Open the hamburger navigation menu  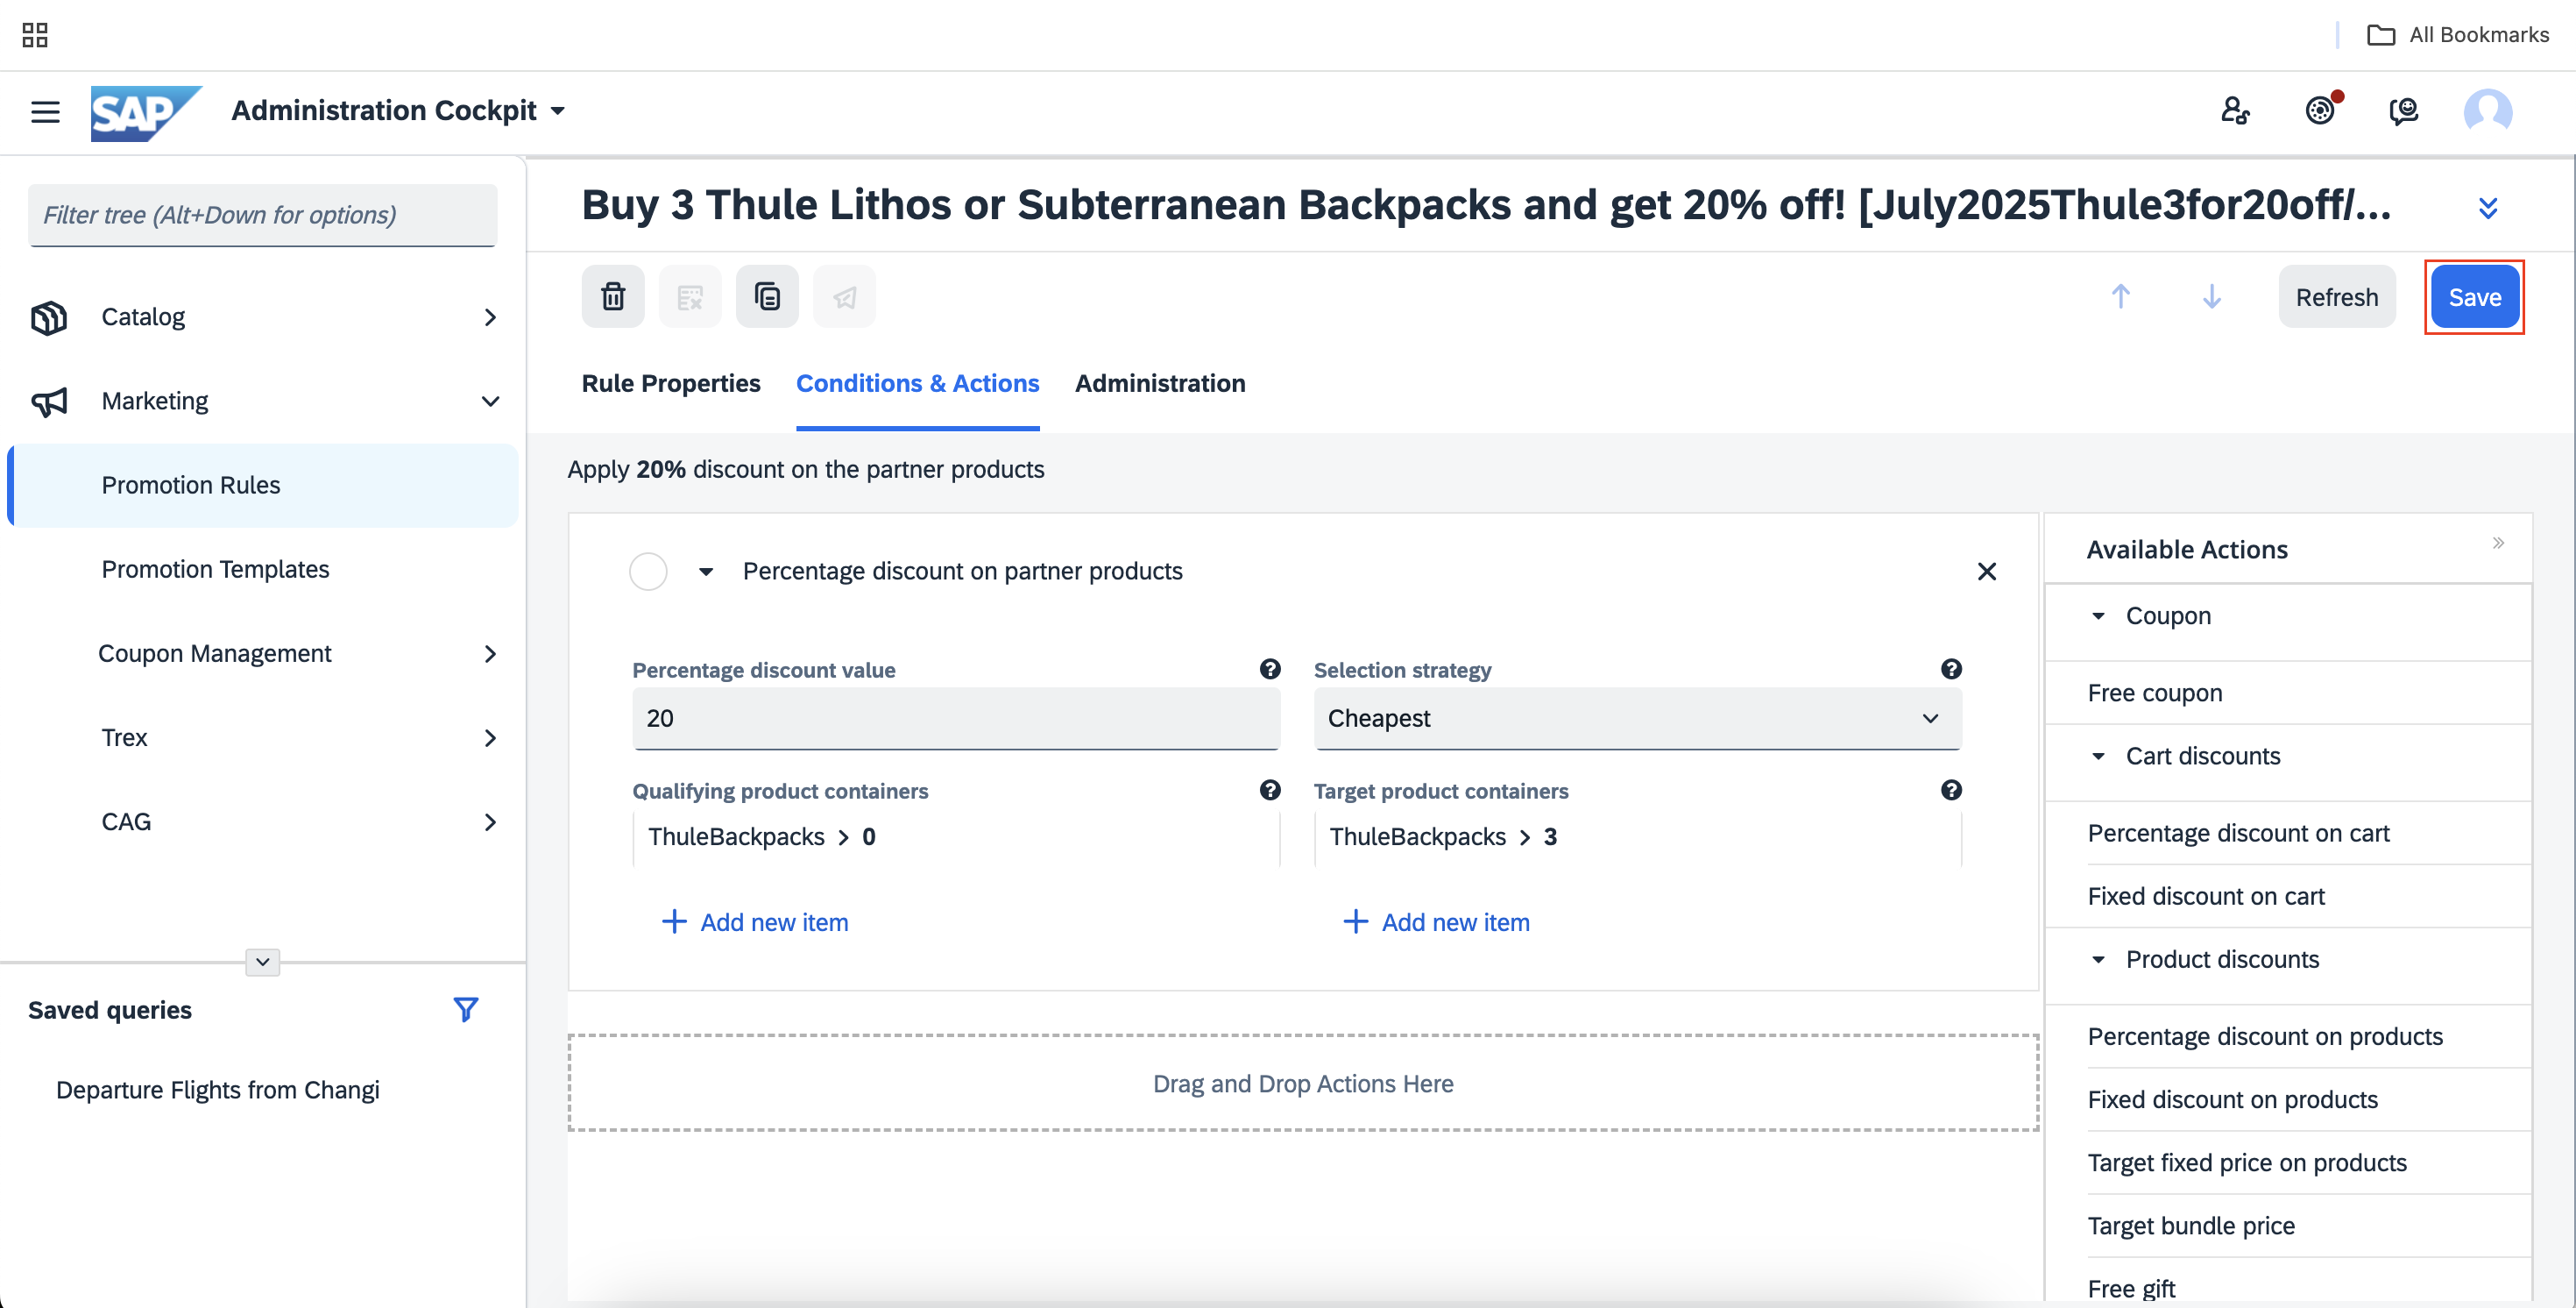(45, 111)
